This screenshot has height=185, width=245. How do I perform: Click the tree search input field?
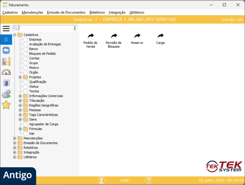tap(45, 28)
